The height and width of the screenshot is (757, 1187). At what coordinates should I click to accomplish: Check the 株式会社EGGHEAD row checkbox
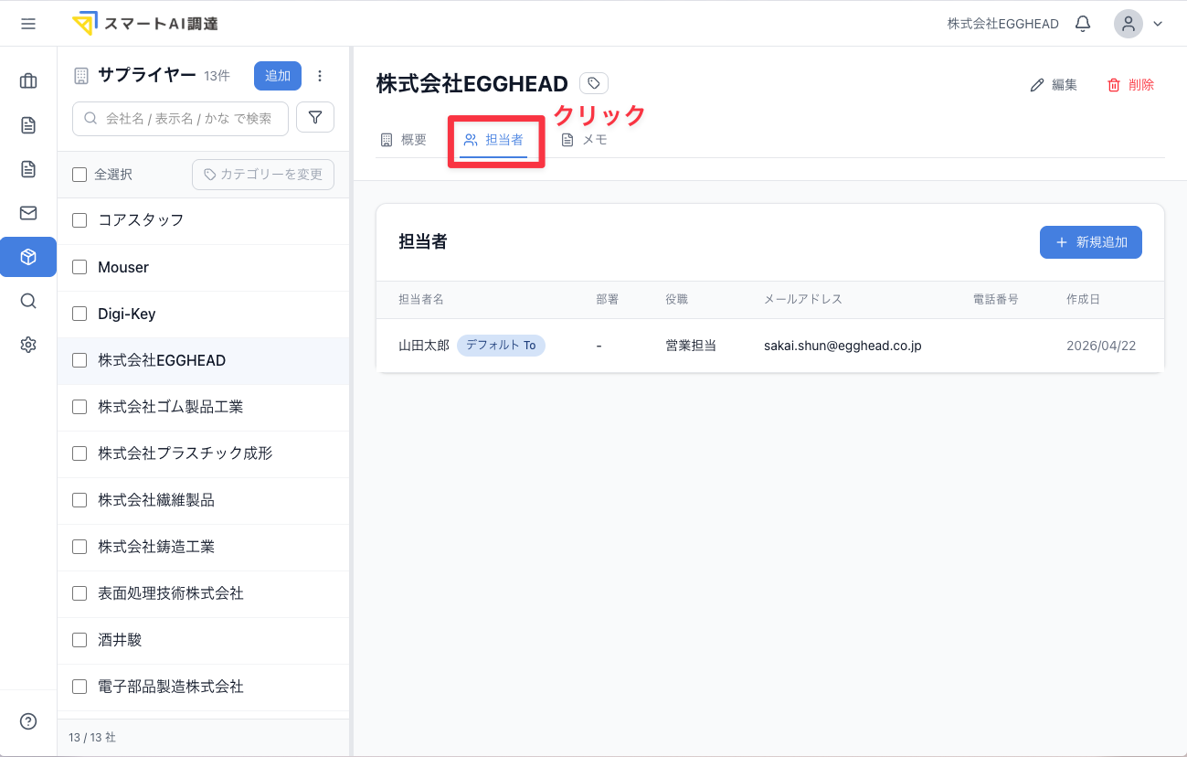79,360
